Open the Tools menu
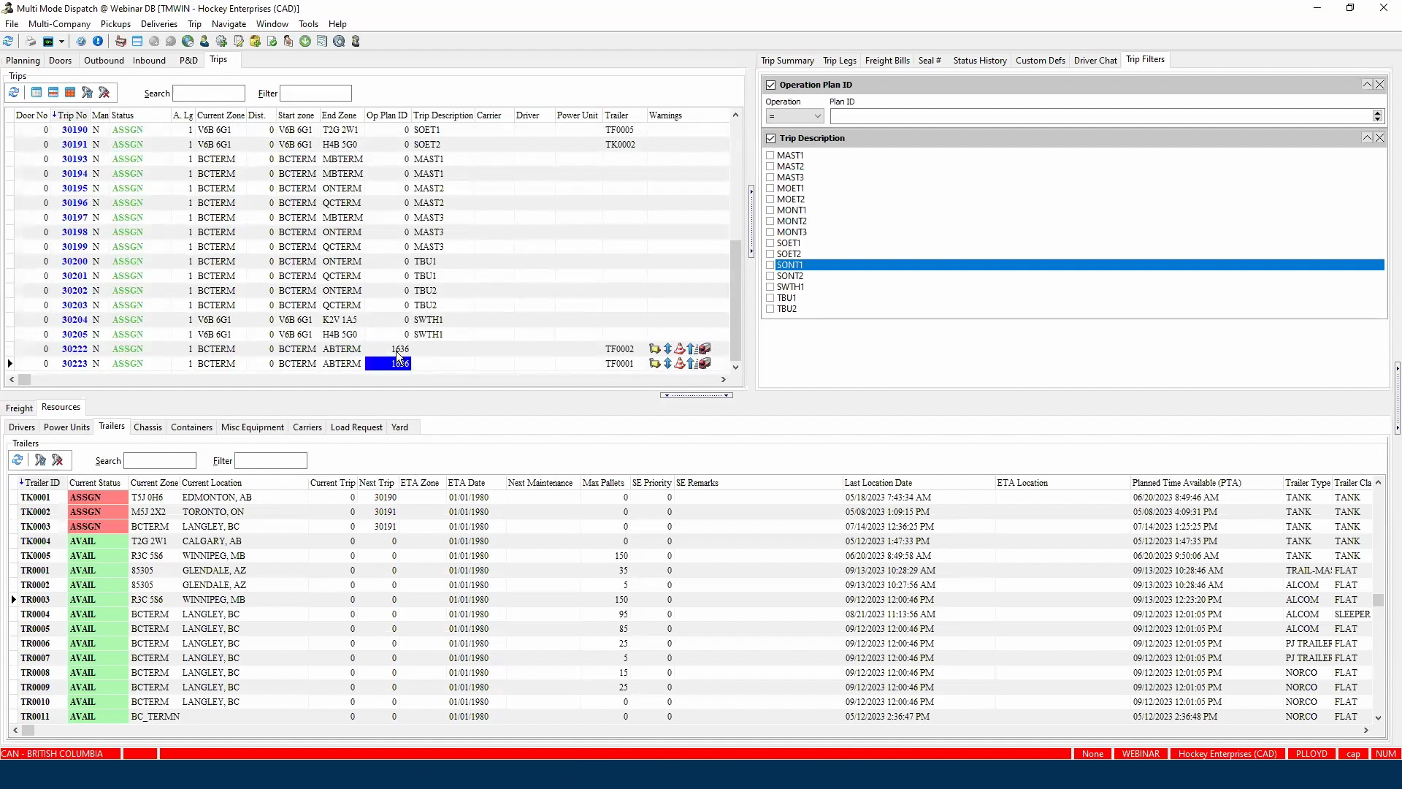Image resolution: width=1402 pixels, height=789 pixels. tap(308, 23)
